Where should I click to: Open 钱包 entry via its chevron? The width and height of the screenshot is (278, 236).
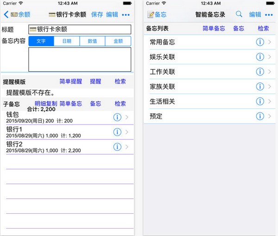tap(127, 117)
